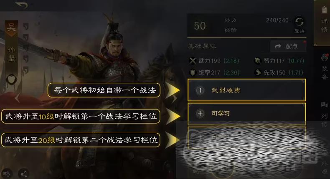Show next general with right chevron
This screenshot has height=179, width=330.
click(174, 98)
